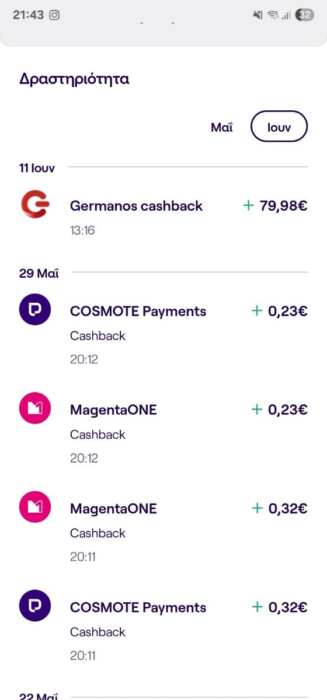Tap the Germanos logo icon

click(x=35, y=205)
